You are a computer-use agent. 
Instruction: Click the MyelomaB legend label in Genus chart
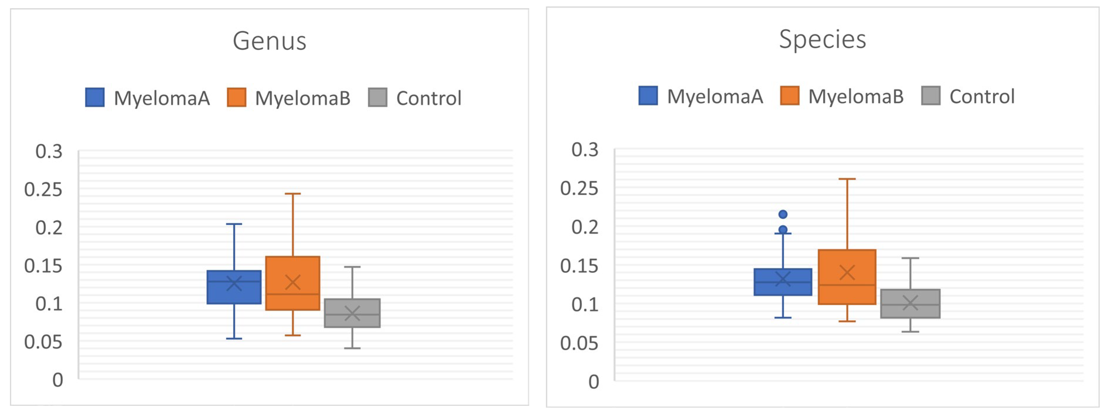click(302, 98)
